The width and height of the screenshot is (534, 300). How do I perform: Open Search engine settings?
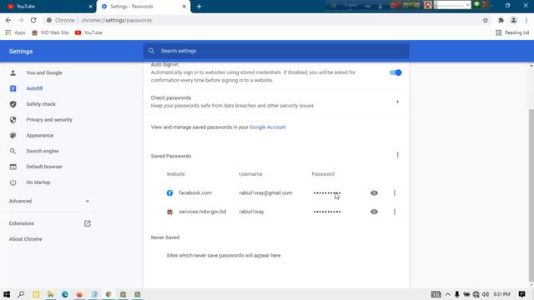[43, 151]
